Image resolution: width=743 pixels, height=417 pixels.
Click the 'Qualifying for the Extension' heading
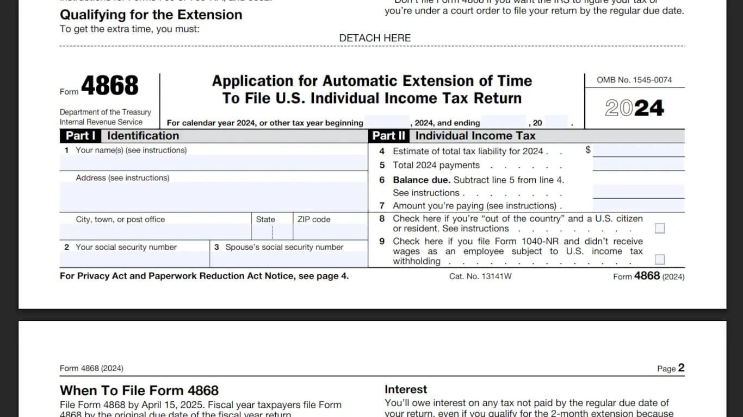coord(151,15)
